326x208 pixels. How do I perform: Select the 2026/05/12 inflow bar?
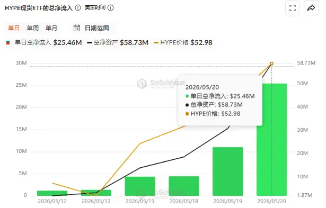pyautogui.click(x=52, y=193)
